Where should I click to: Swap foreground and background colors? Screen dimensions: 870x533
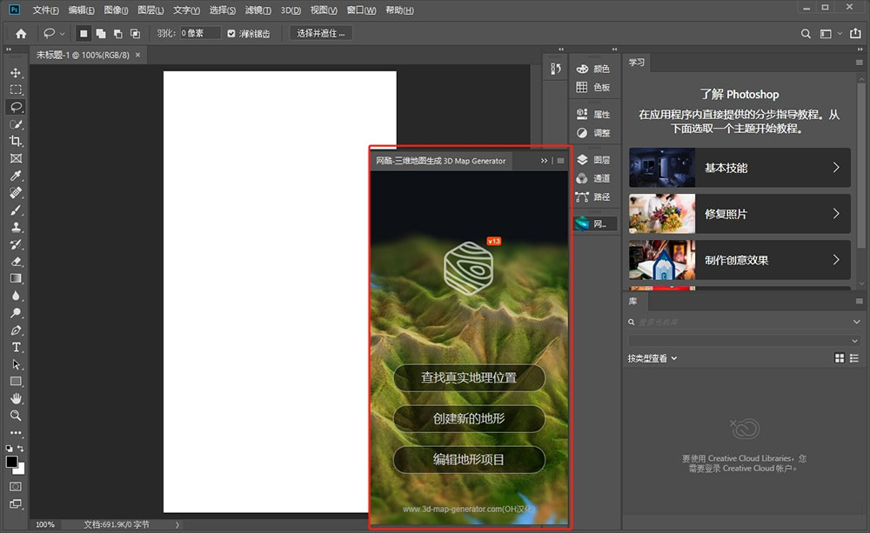coord(21,448)
